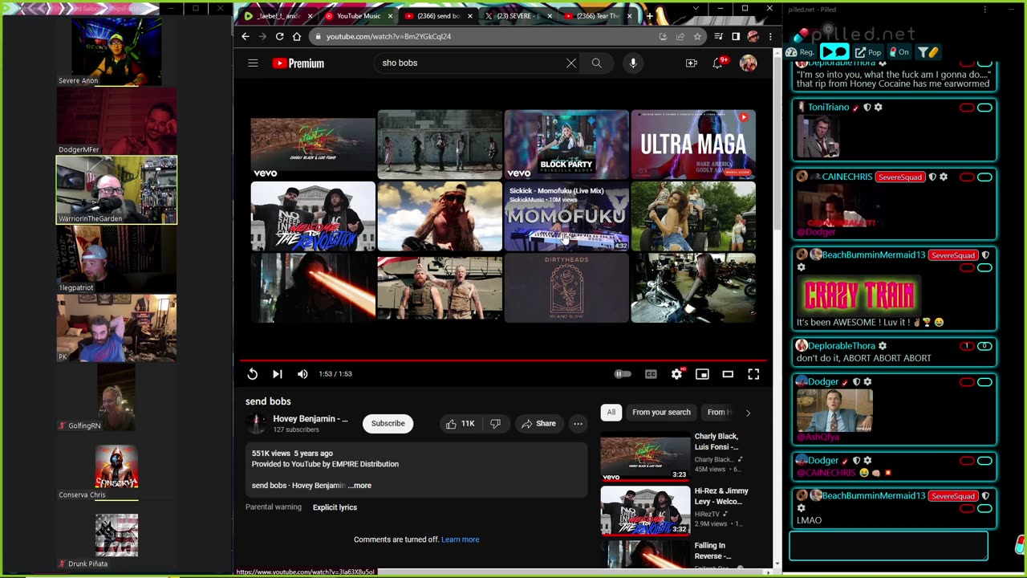Screen dimensions: 1027x578
Task: Bookmark this page with the star
Action: tap(697, 36)
